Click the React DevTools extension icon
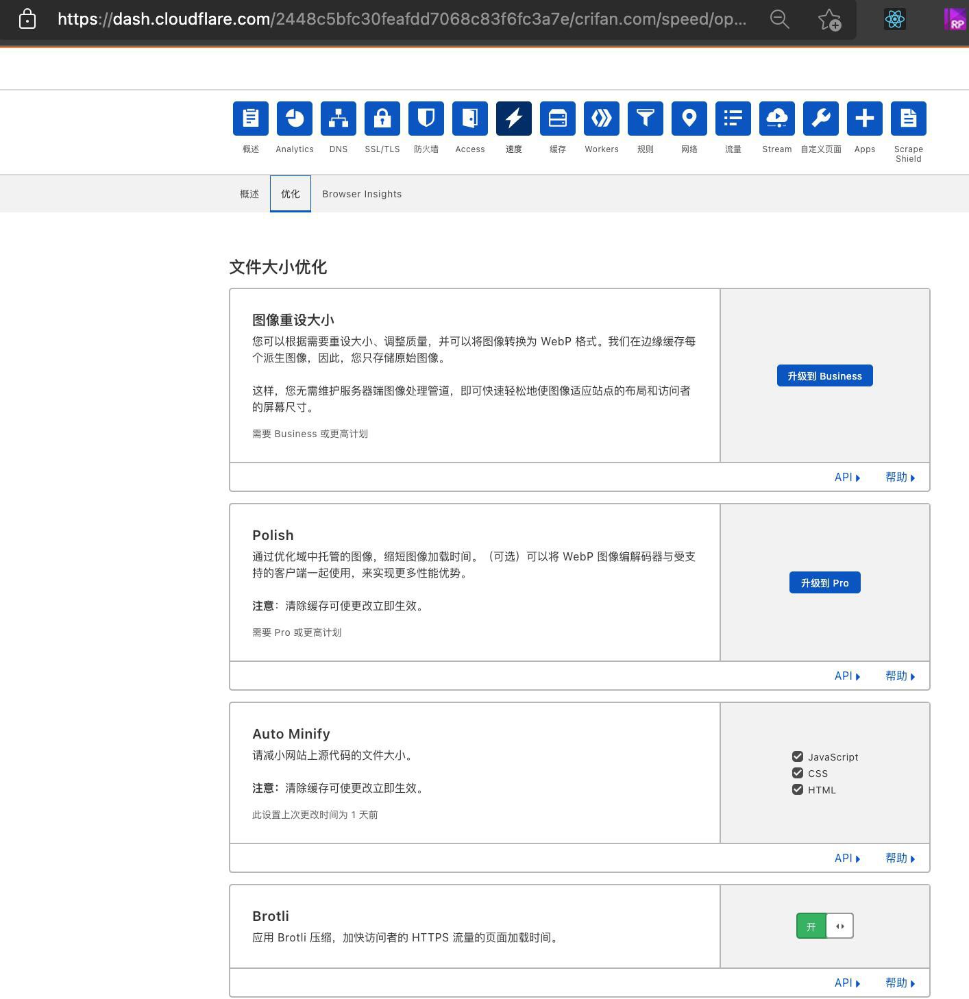This screenshot has width=969, height=999. (895, 19)
